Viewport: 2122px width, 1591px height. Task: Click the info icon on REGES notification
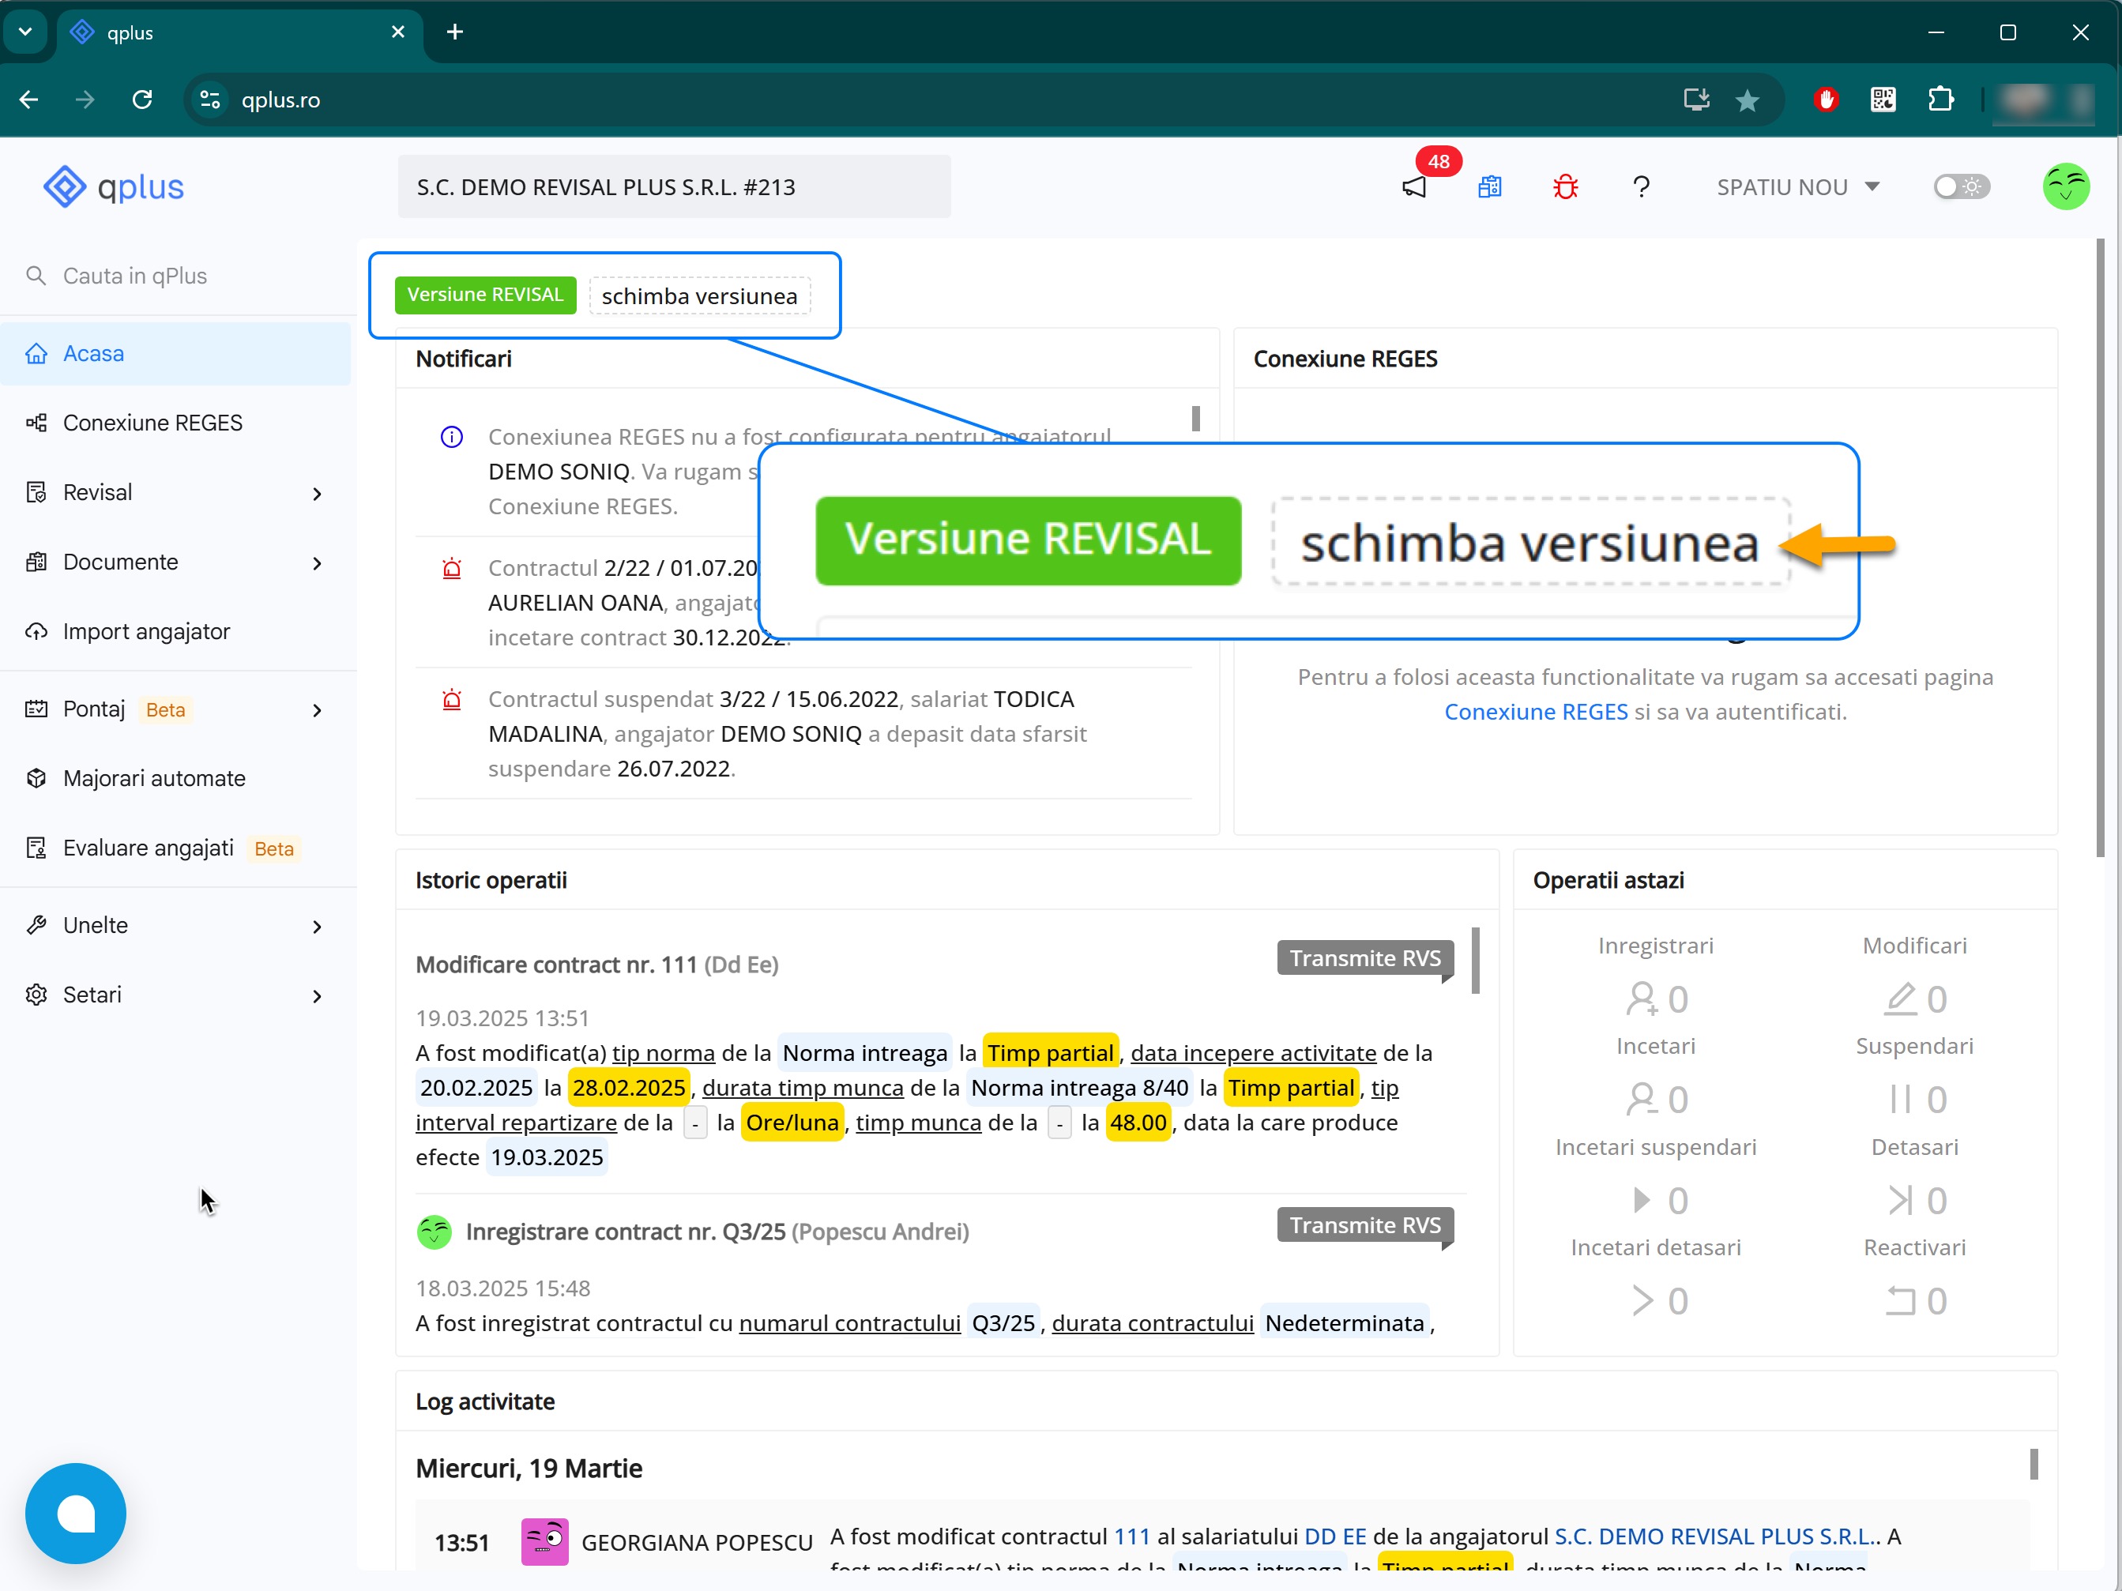[452, 438]
